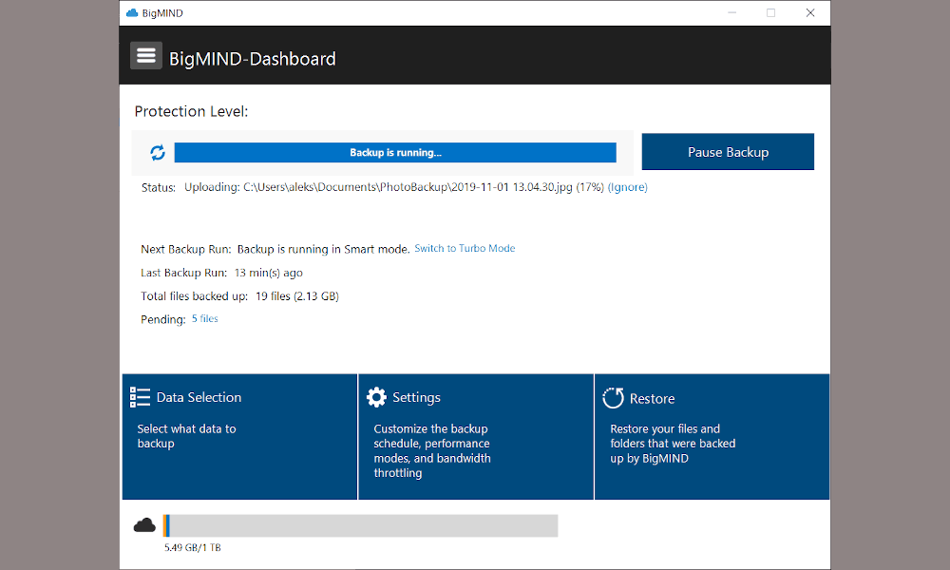Screen dimensions: 950x570
Task: Click the sync arrows icon
Action: point(158,153)
